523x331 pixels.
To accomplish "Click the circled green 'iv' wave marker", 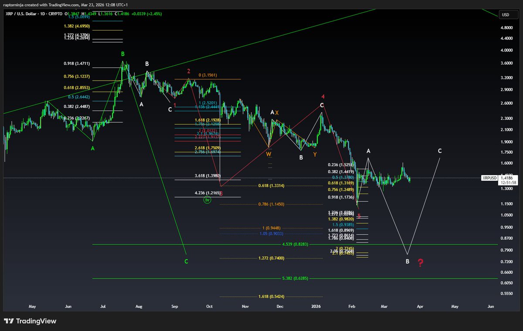I will tap(208, 200).
